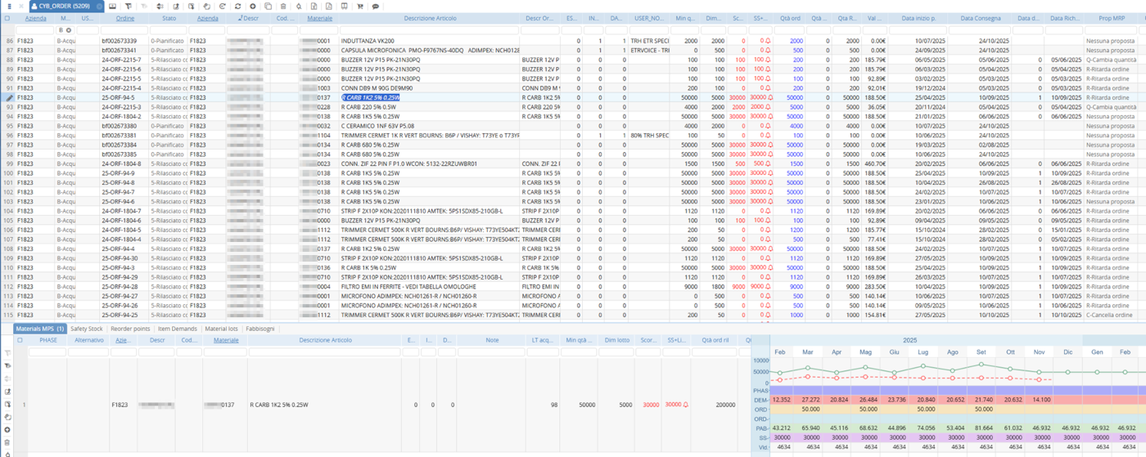Select order cell bf002673339 in row 86

click(x=120, y=41)
